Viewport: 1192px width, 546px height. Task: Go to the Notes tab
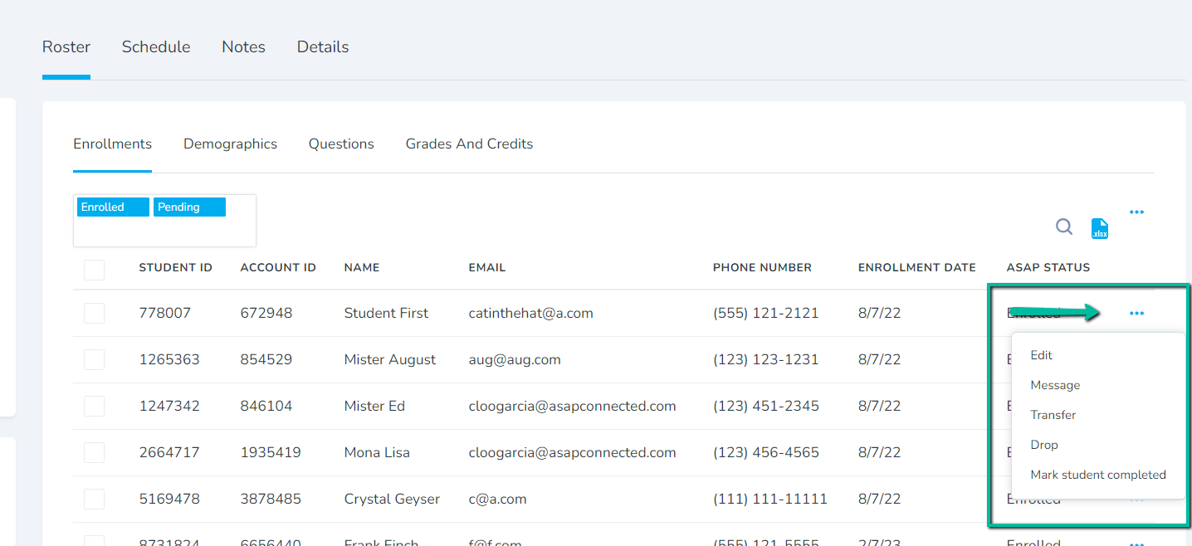(243, 47)
